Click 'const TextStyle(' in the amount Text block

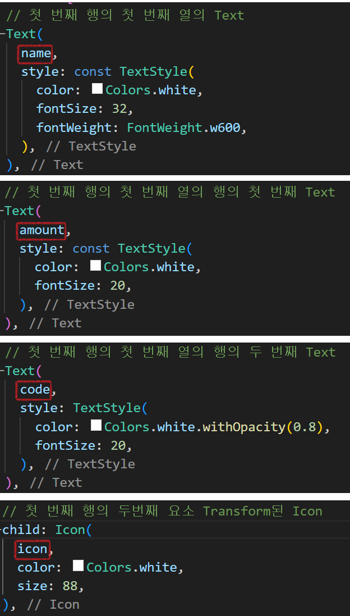click(x=132, y=248)
